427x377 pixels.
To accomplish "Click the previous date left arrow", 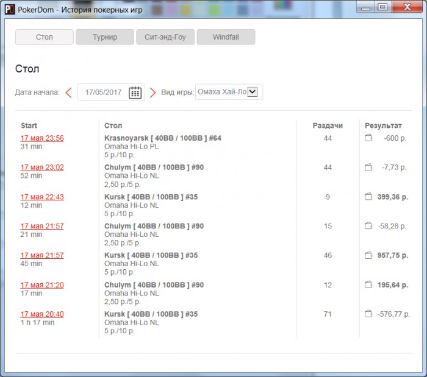I will pyautogui.click(x=68, y=93).
